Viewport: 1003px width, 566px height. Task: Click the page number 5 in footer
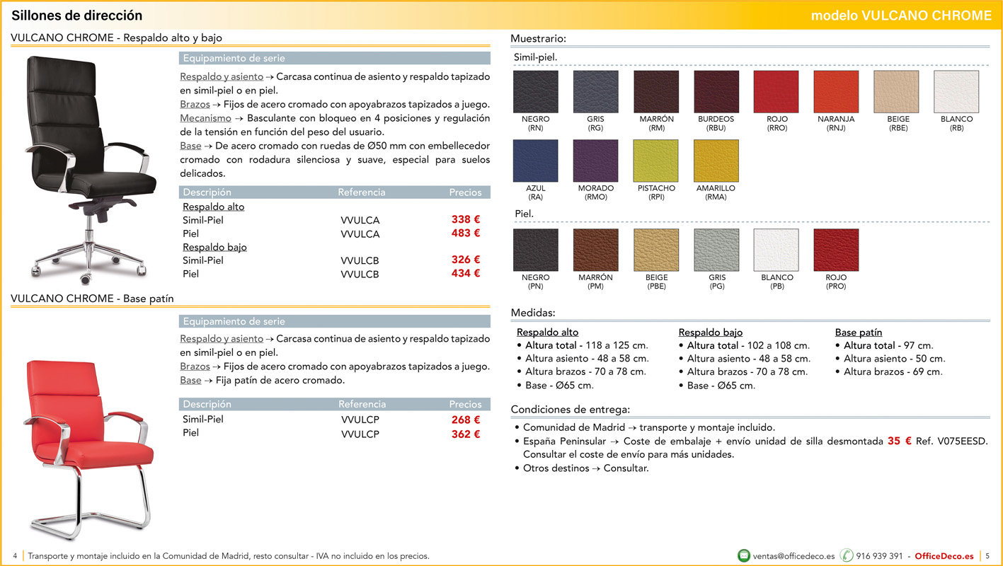(x=987, y=556)
